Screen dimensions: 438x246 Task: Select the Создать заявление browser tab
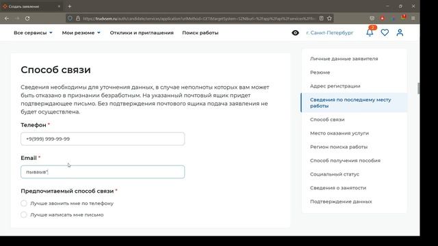31,6
